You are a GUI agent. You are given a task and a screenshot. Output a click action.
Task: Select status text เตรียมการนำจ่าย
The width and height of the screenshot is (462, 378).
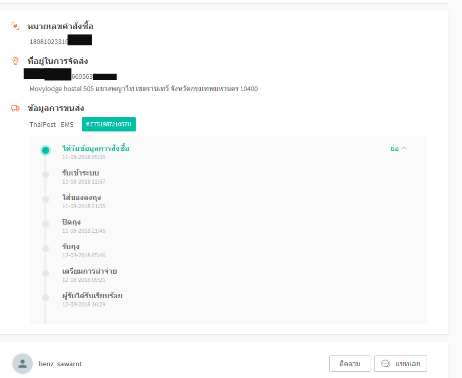pyautogui.click(x=90, y=271)
